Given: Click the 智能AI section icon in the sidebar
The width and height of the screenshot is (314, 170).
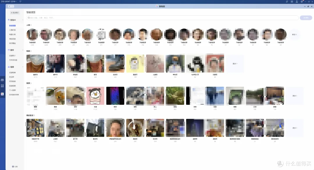Looking at the screenshot, I should tap(9, 20).
